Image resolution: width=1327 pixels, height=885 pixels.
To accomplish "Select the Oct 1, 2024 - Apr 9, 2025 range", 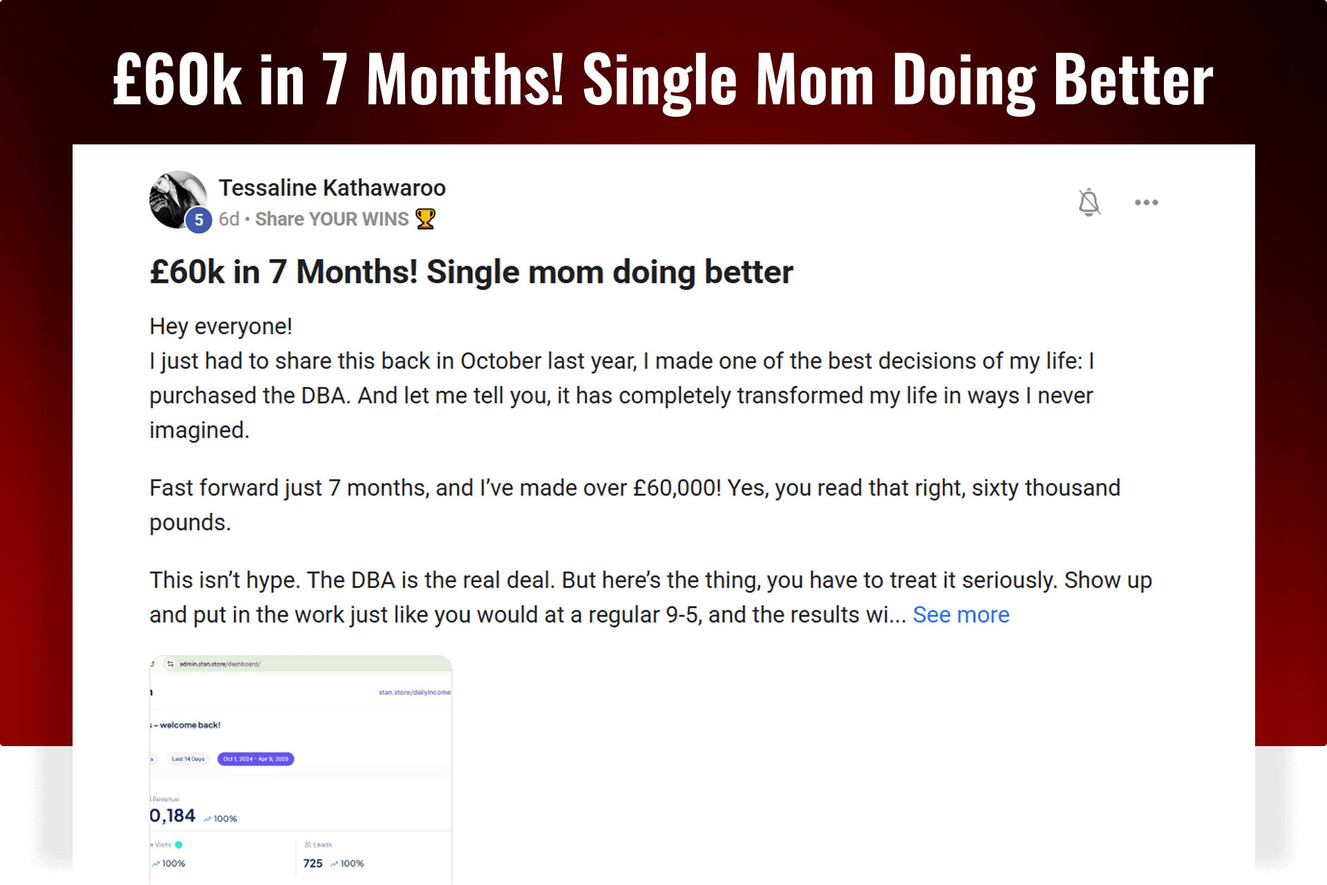I will coord(256,759).
